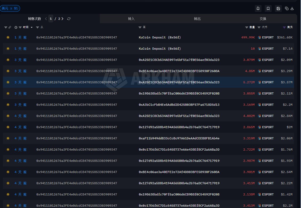Open 0xBE4c06ae3a40 address in the 4.85M row
The width and height of the screenshot is (301, 208).
tap(179, 71)
